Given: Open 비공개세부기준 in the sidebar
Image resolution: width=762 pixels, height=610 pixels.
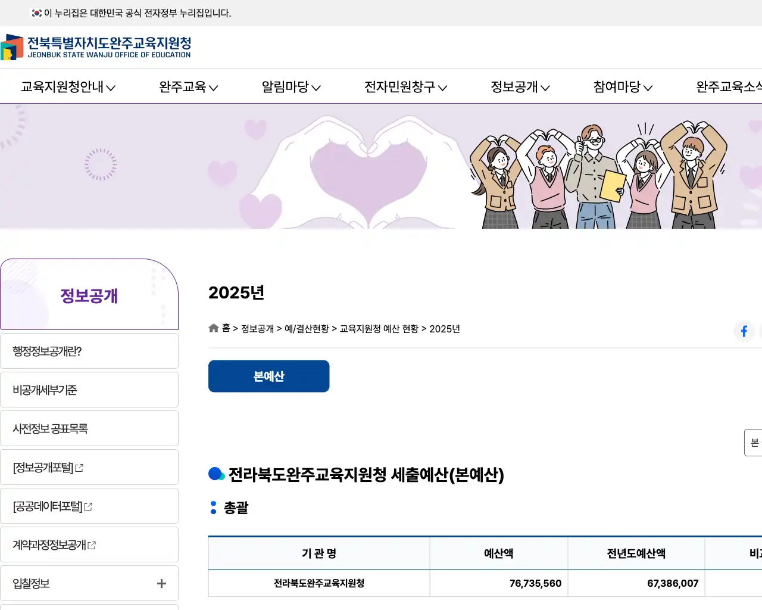Looking at the screenshot, I should 45,390.
